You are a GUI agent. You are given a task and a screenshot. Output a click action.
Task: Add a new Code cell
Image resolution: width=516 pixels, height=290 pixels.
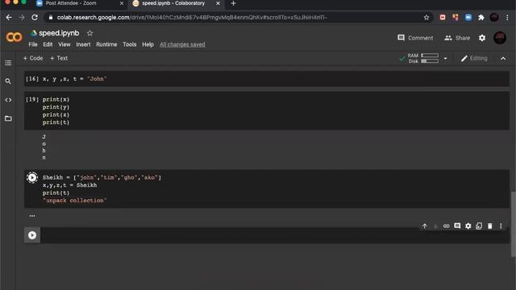33,58
